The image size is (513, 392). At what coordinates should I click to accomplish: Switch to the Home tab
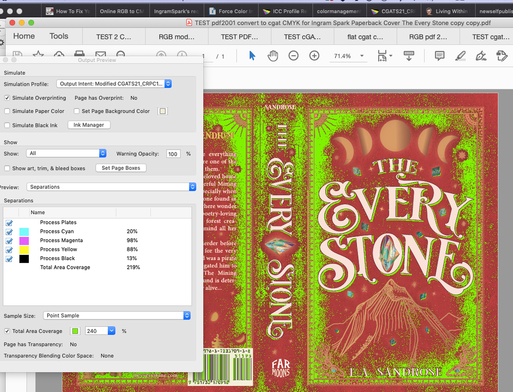point(24,36)
